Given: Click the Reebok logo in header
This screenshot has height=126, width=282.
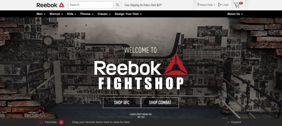Looking at the screenshot, I should pyautogui.click(x=50, y=5).
